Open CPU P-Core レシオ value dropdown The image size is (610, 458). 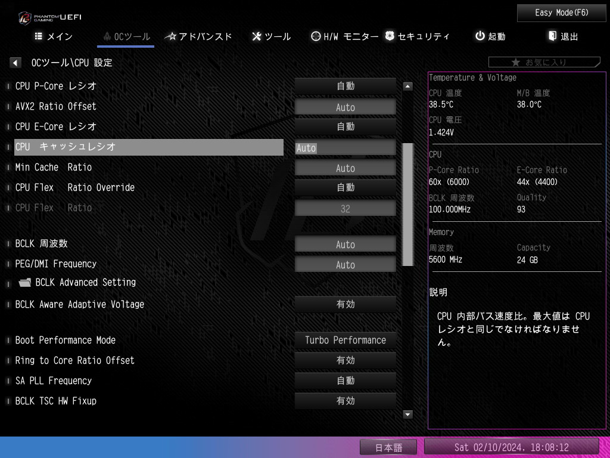pos(346,86)
